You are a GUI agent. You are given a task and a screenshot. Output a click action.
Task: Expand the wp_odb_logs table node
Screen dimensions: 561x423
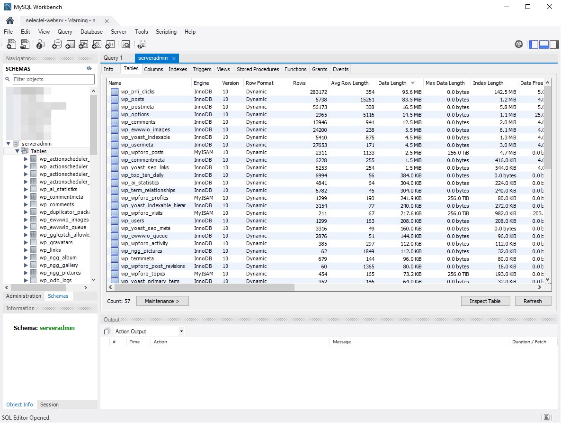click(x=26, y=280)
